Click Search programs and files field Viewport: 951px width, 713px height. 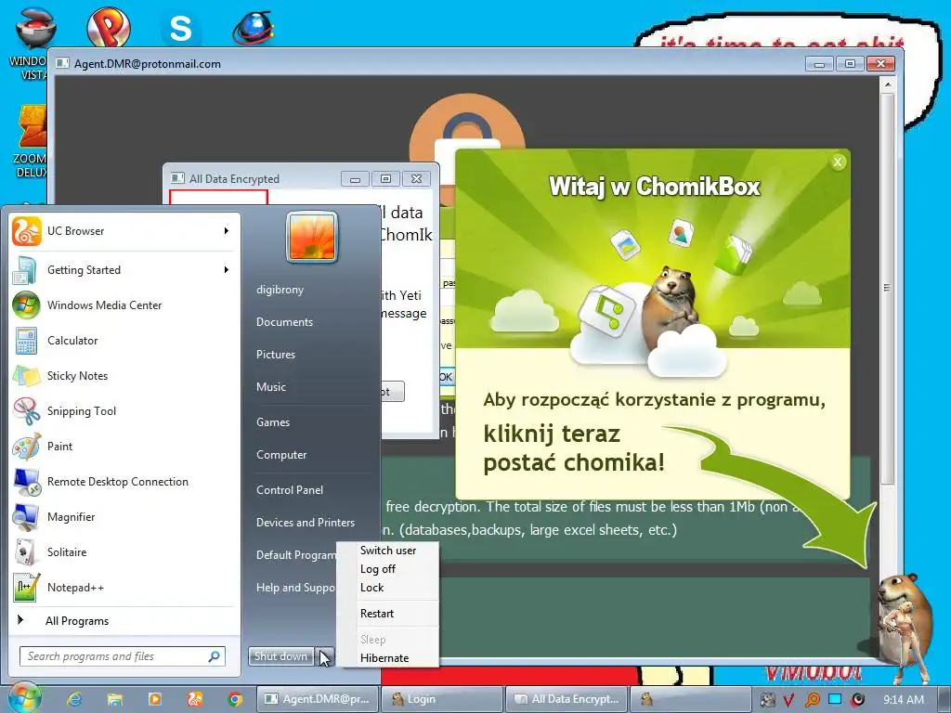[123, 656]
